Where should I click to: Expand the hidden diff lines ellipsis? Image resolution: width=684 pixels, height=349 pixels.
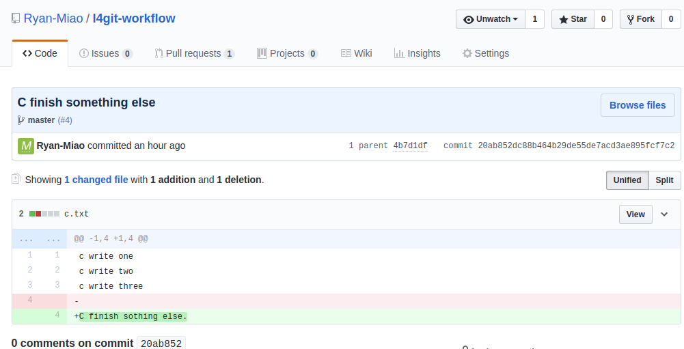coord(39,239)
